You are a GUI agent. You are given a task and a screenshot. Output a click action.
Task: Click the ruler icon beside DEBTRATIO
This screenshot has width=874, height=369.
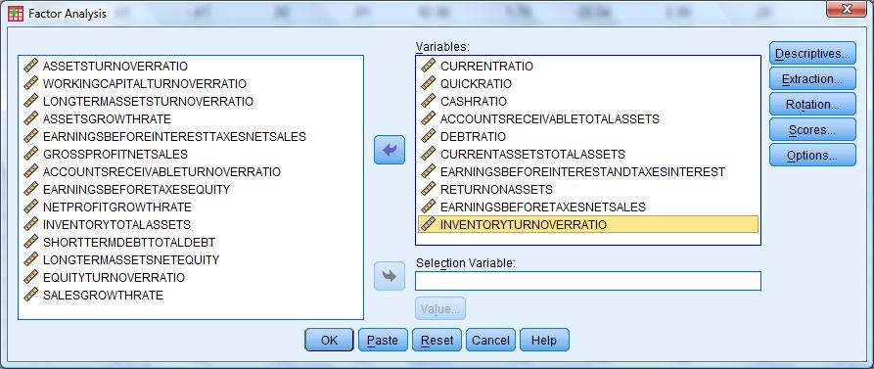(x=428, y=137)
